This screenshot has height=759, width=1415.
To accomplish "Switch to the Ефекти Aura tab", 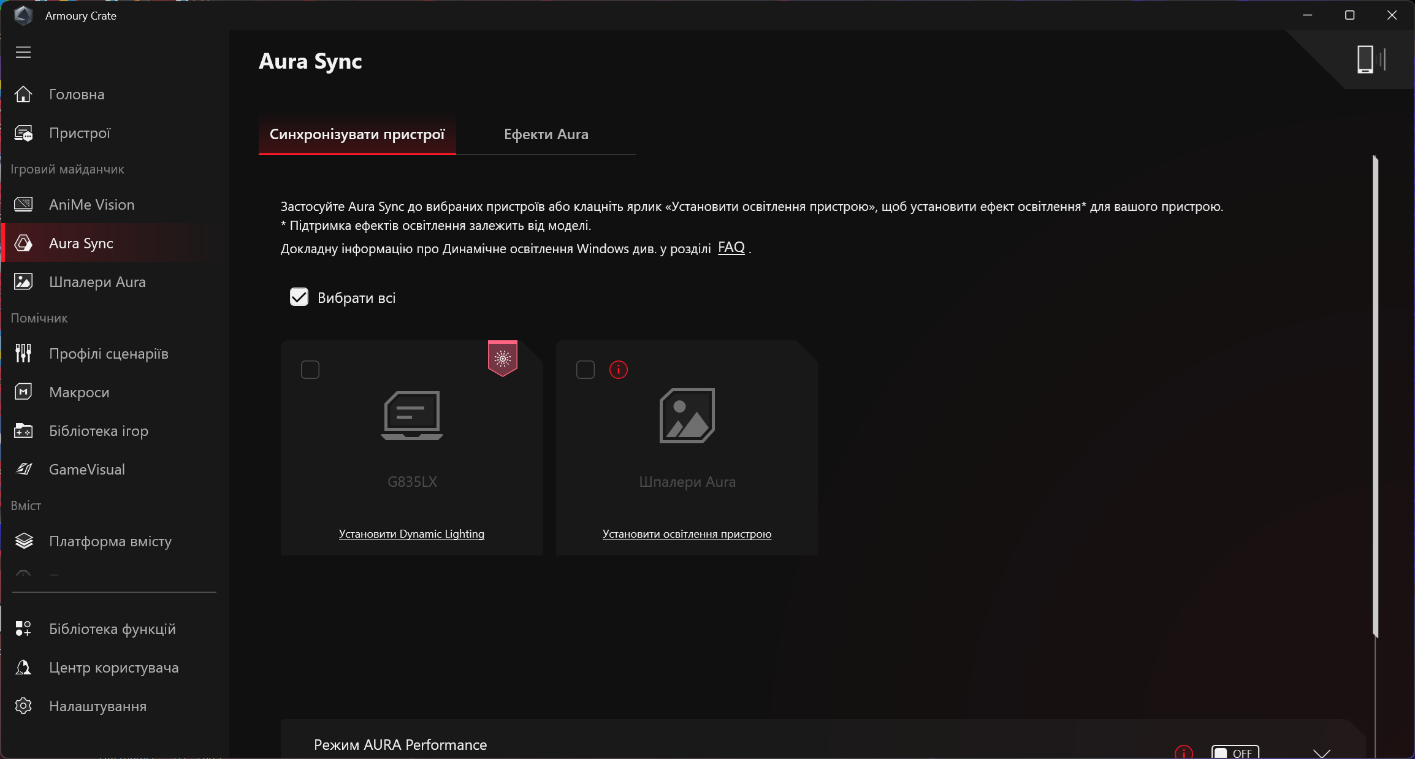I will pos(546,134).
